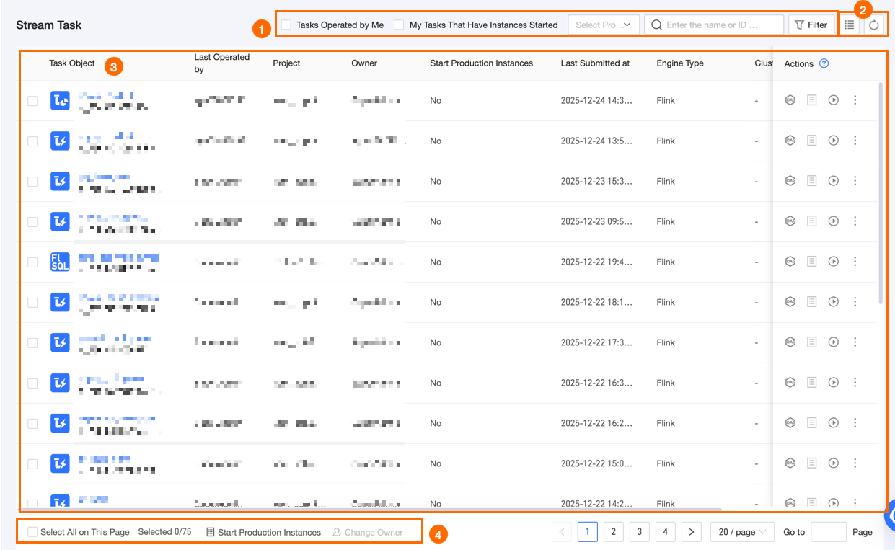The image size is (895, 550).
Task: Click the Last Submitted at column header
Action: 595,63
